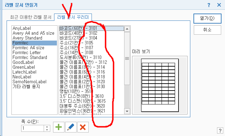Open the help question mark in title bar
Screen dimensions: 225x136
pyautogui.click(x=209, y=5)
